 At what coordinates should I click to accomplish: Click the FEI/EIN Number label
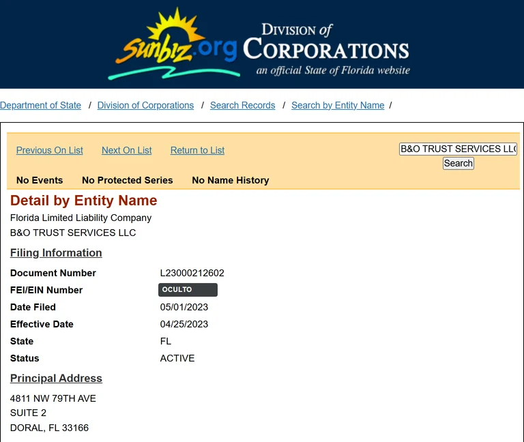pyautogui.click(x=46, y=290)
